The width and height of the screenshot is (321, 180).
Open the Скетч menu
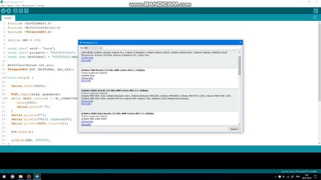click(x=18, y=5)
